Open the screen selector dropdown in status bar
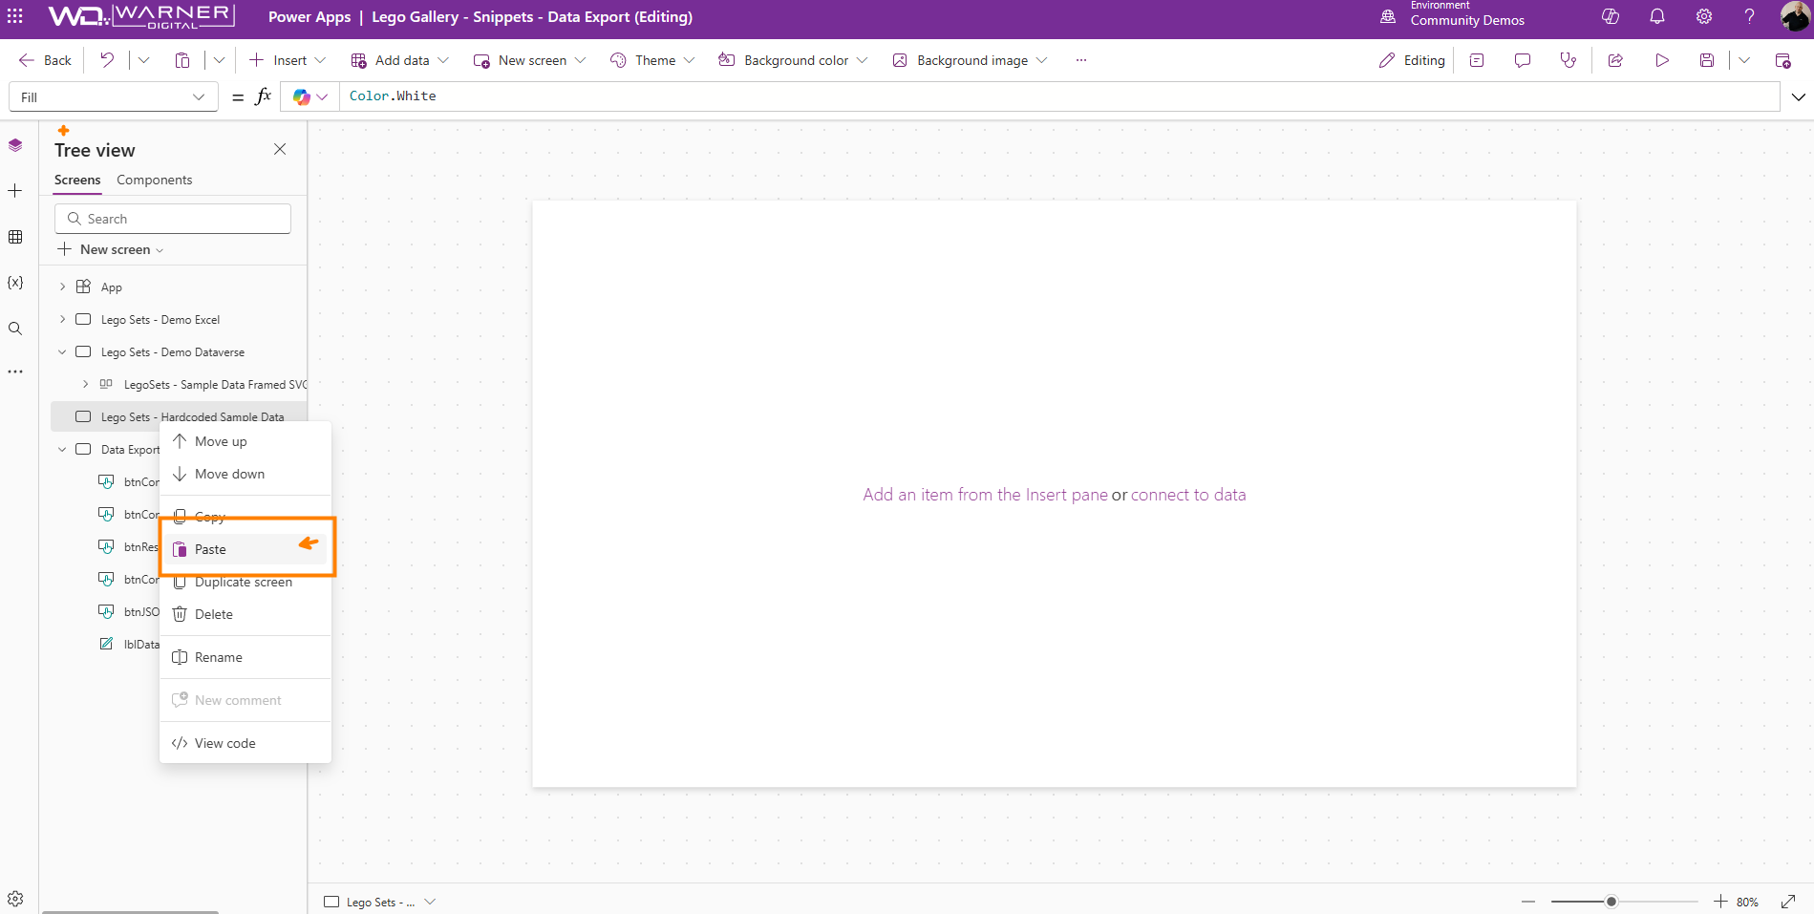The image size is (1814, 914). [430, 902]
